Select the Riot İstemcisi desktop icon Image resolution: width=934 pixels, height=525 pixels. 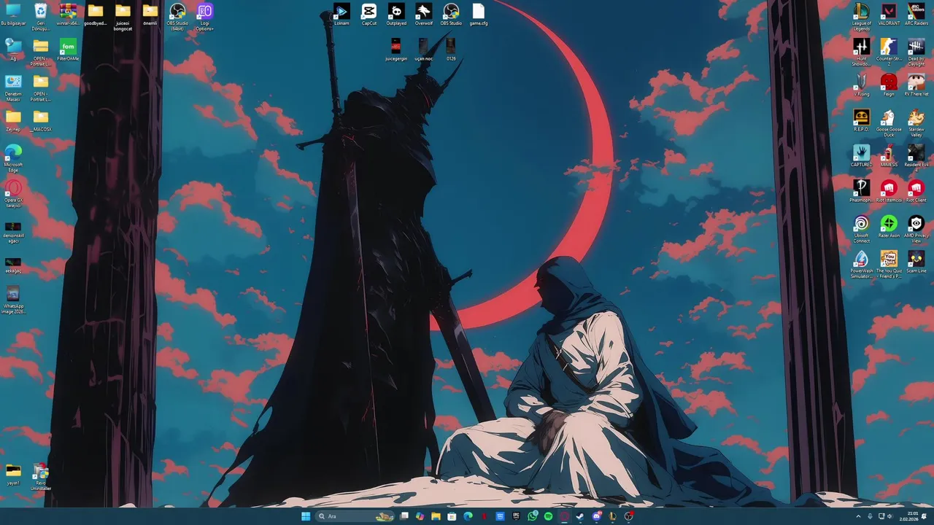[x=889, y=191]
